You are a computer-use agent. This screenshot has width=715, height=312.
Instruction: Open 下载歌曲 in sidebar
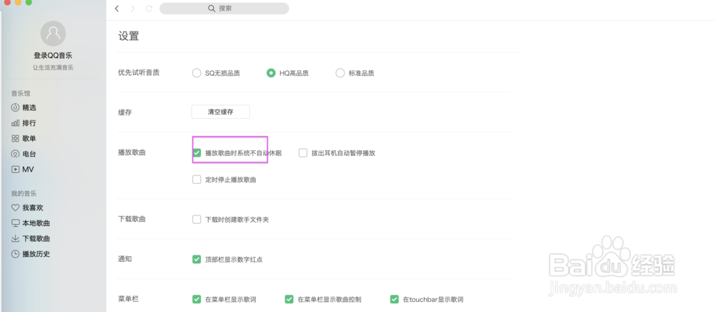(36, 238)
